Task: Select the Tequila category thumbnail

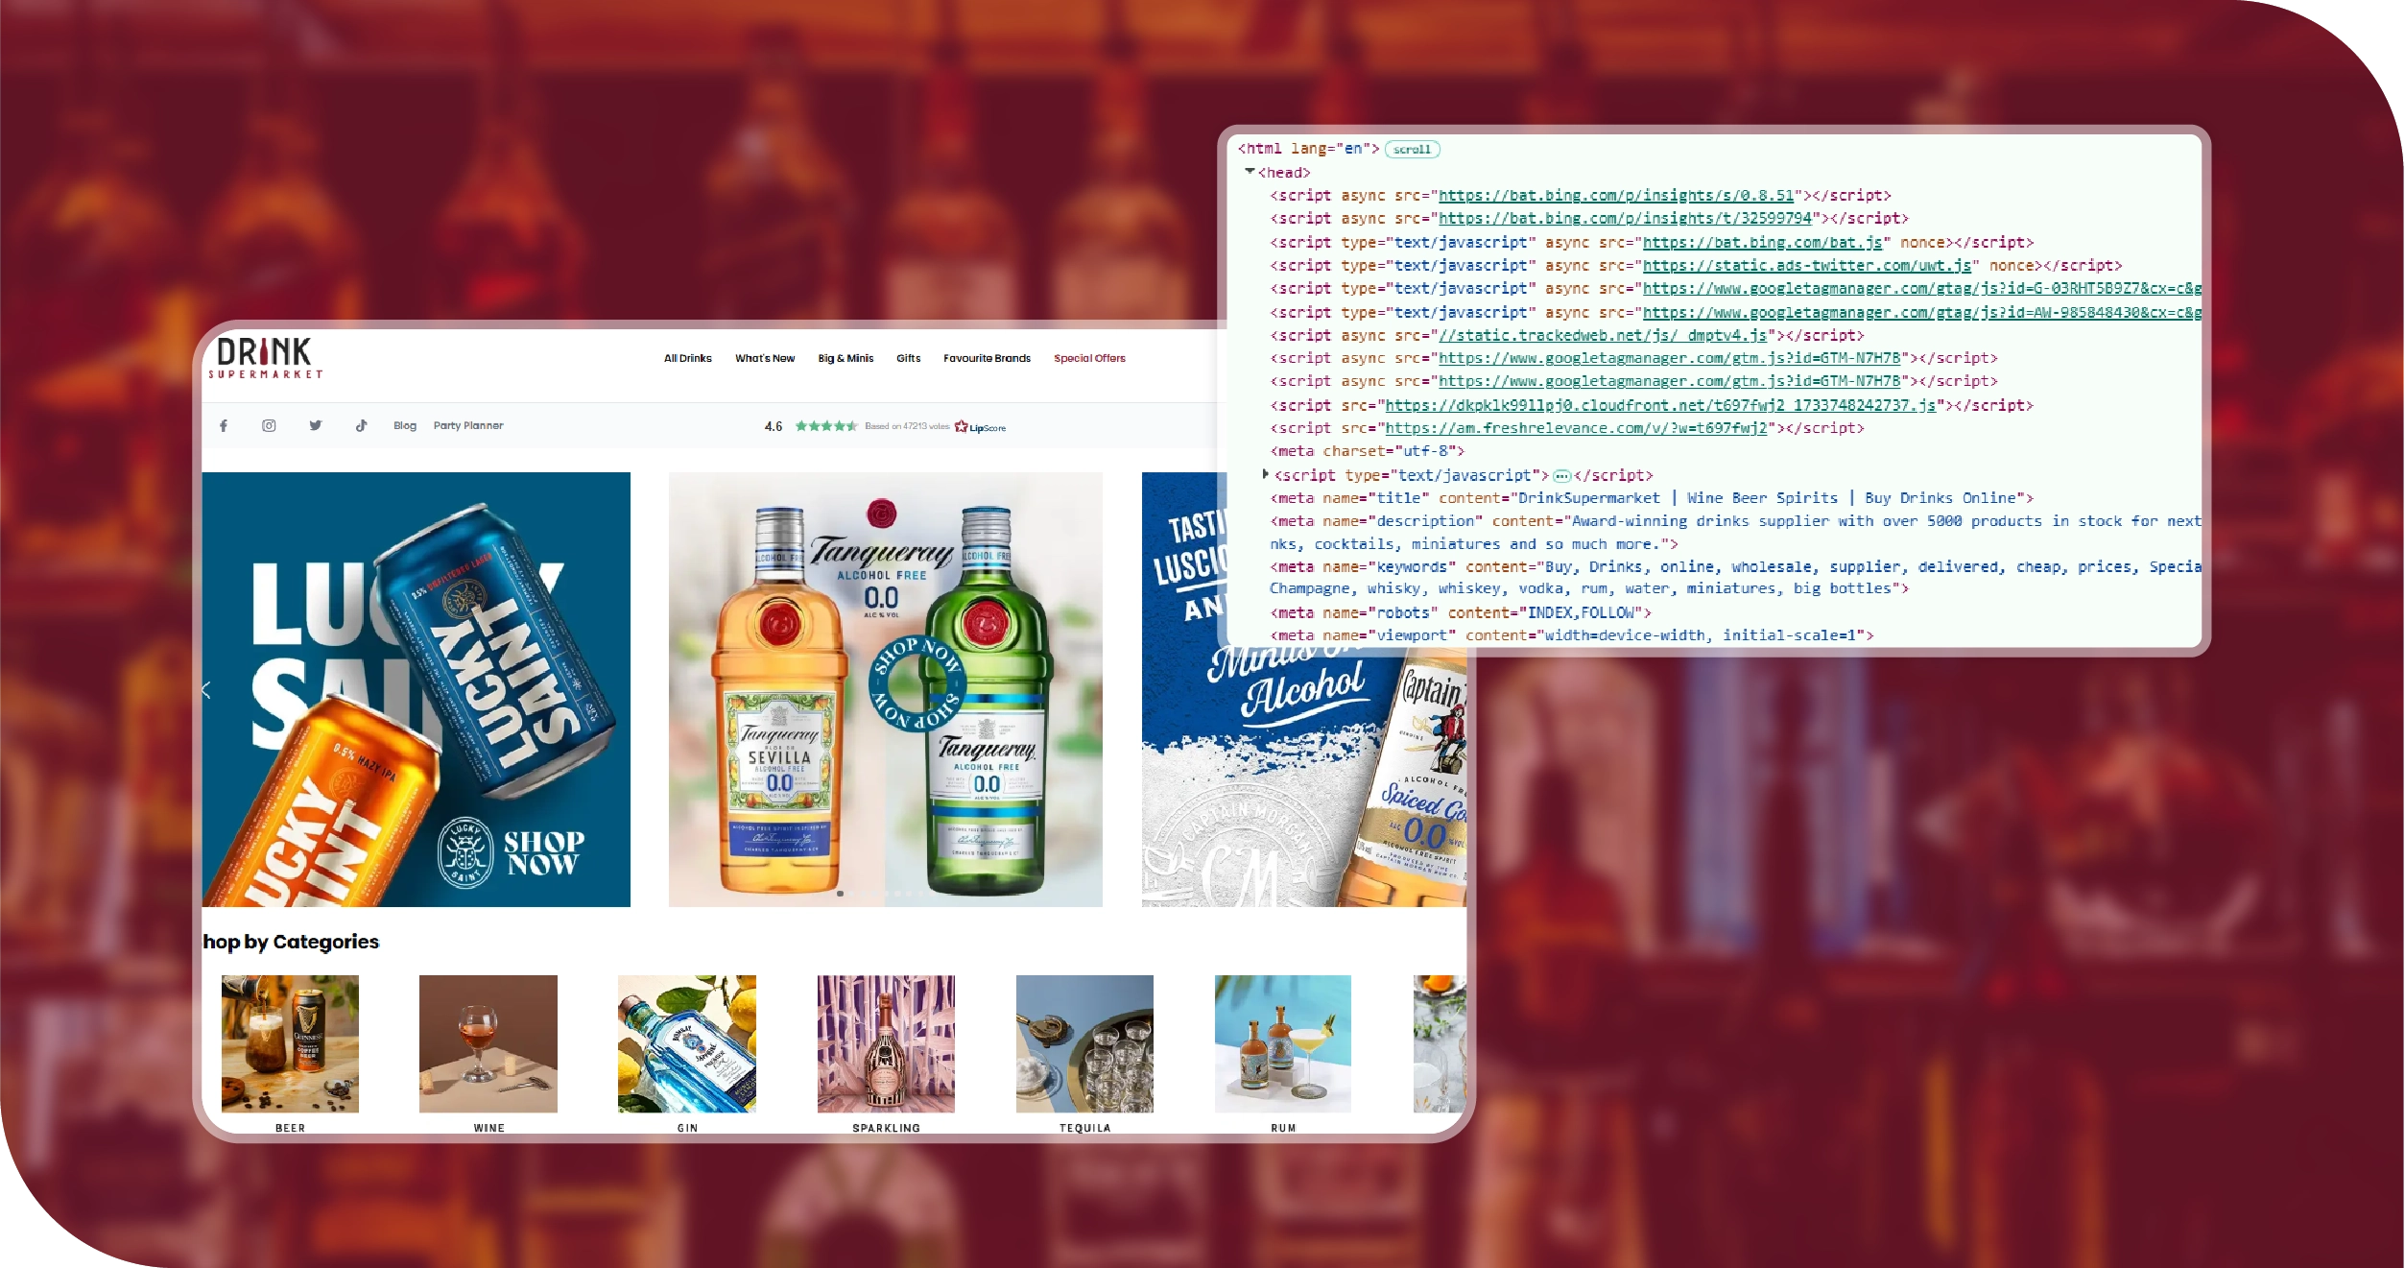Action: [1083, 1043]
